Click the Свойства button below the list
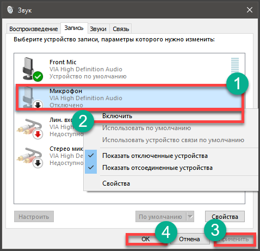This screenshot has height=251, width=260. point(225,217)
